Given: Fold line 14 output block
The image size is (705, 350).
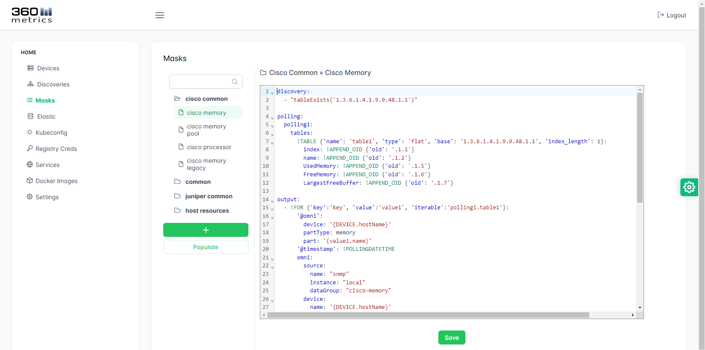Looking at the screenshot, I should [x=272, y=201].
